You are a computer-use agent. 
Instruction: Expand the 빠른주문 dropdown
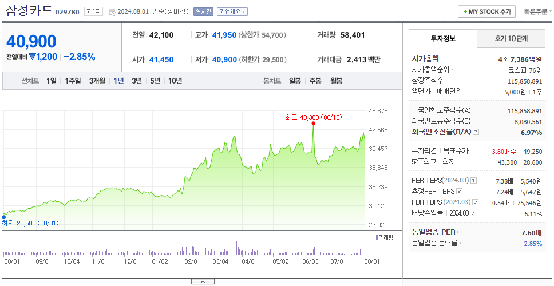(538, 11)
